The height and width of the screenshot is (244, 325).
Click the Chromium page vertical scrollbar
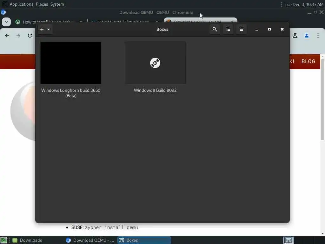coord(322,99)
